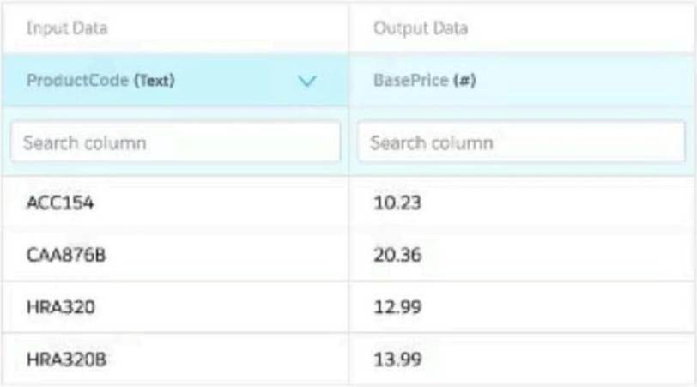Click the (#) number type label
This screenshot has height=387, width=697.
point(464,82)
